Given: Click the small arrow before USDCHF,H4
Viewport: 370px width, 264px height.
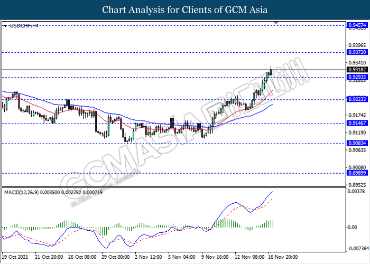Looking at the screenshot, I should tap(5, 26).
